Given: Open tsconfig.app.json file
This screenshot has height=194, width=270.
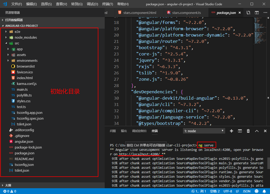Looking at the screenshot, I should click(30, 113).
